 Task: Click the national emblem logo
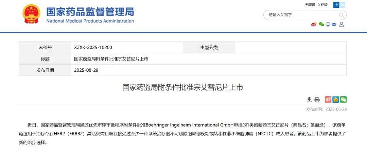pyautogui.click(x=31, y=14)
